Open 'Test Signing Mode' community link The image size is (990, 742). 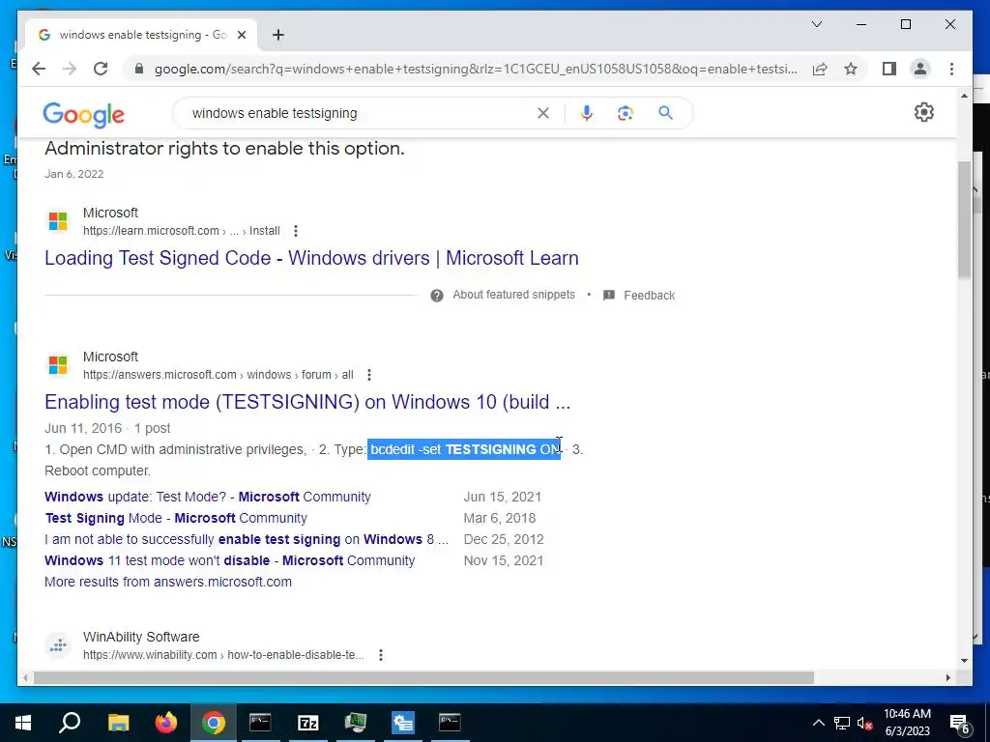[x=176, y=518]
